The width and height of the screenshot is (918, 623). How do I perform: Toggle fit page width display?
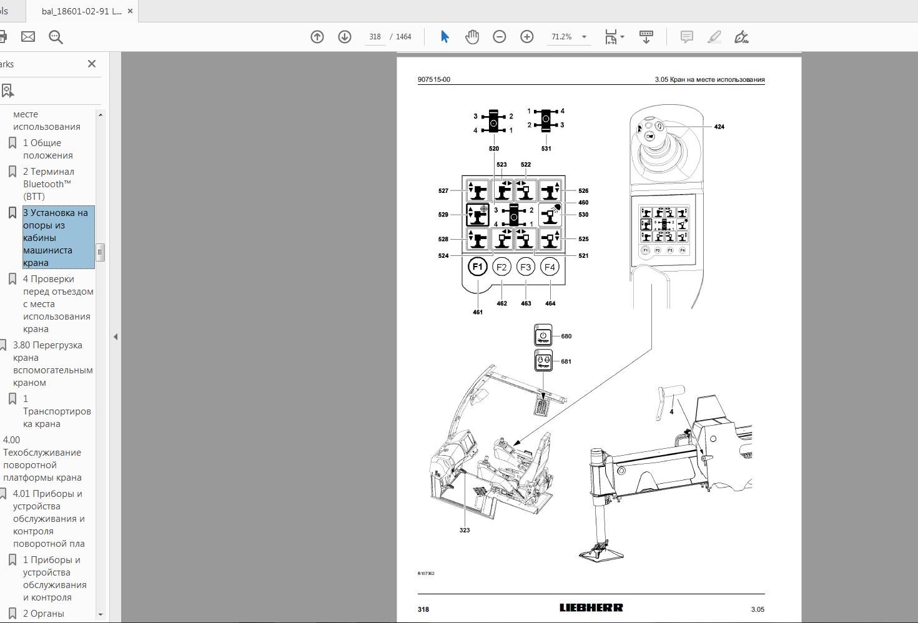pos(610,36)
